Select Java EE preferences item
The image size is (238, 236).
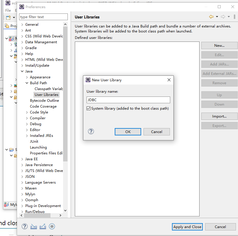(31, 159)
